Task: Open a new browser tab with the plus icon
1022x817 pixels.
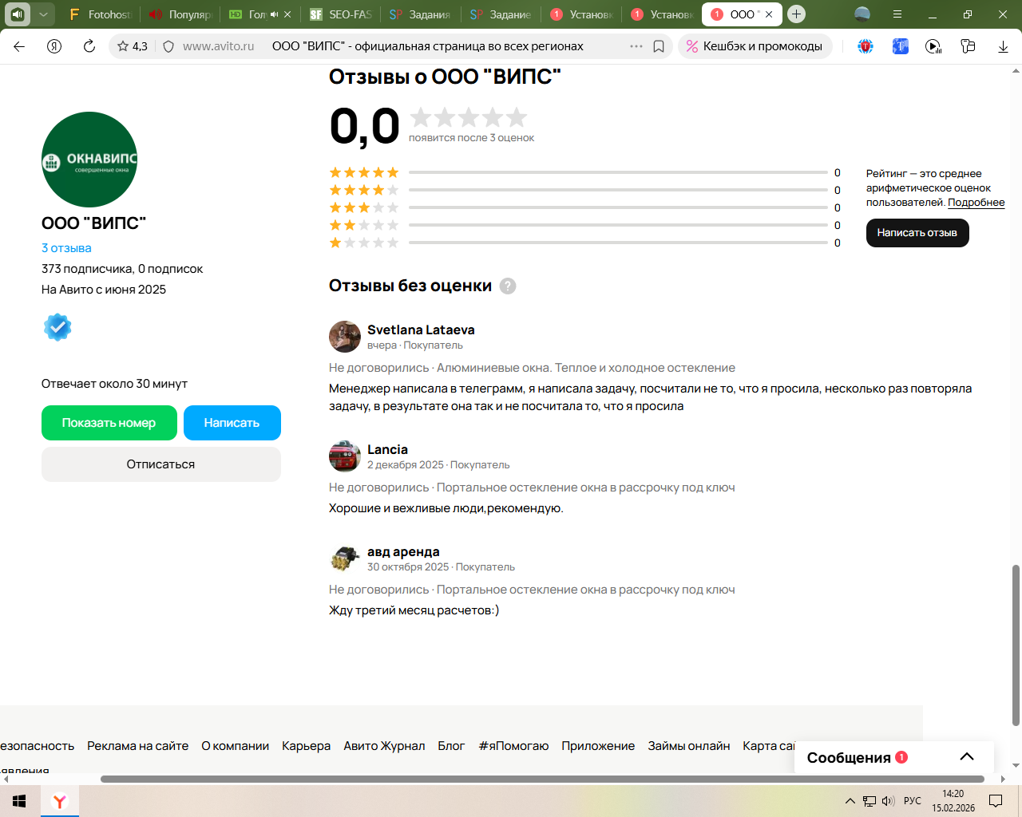Action: pos(796,14)
